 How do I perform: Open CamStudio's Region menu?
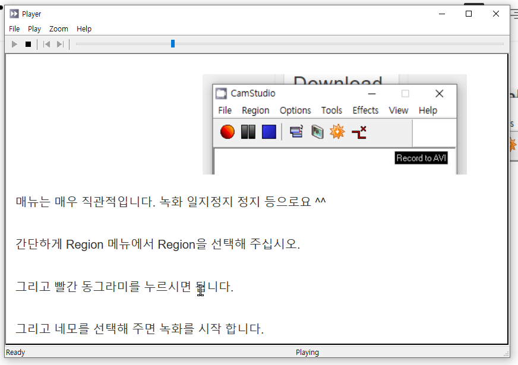[255, 110]
